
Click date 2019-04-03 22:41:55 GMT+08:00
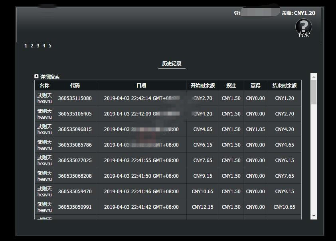tap(141, 161)
